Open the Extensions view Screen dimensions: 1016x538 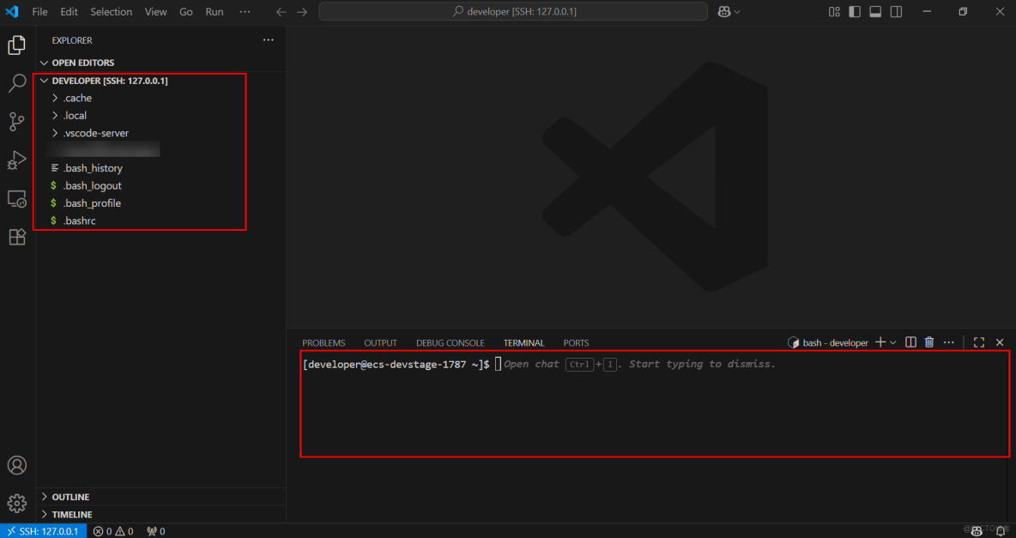click(x=17, y=237)
